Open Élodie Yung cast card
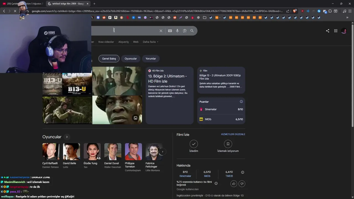The width and height of the screenshot is (354, 199). coord(92,156)
